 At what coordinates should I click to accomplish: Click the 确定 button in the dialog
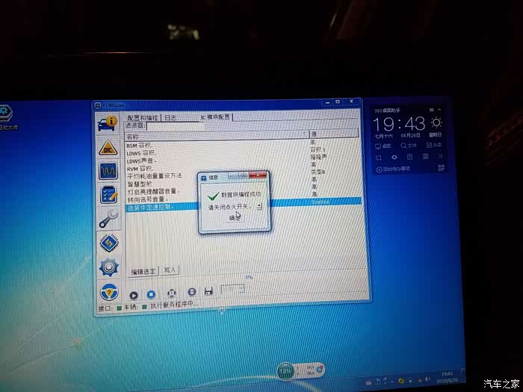point(235,218)
